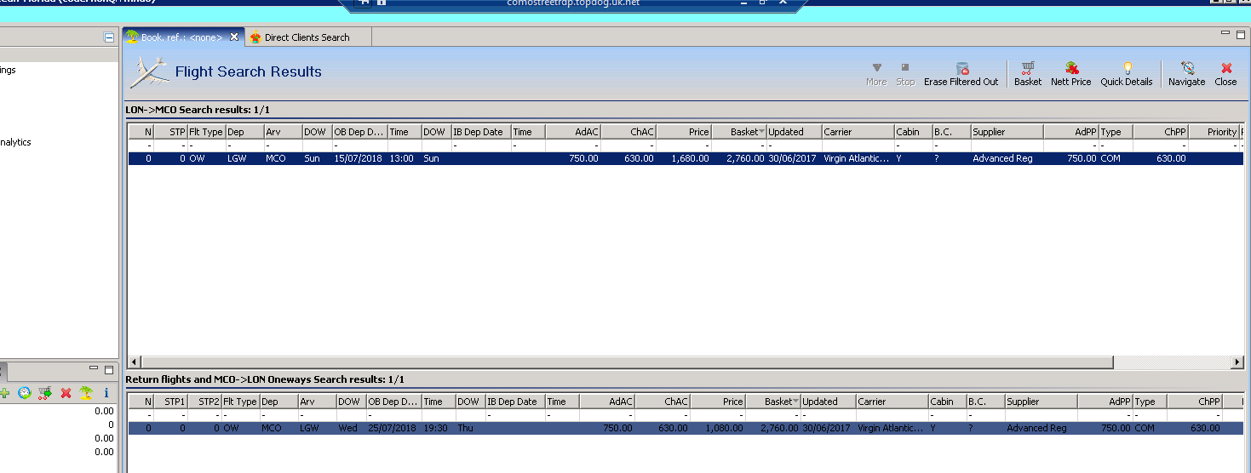Open the Basket toolbar button
The image size is (1251, 473).
(1028, 74)
